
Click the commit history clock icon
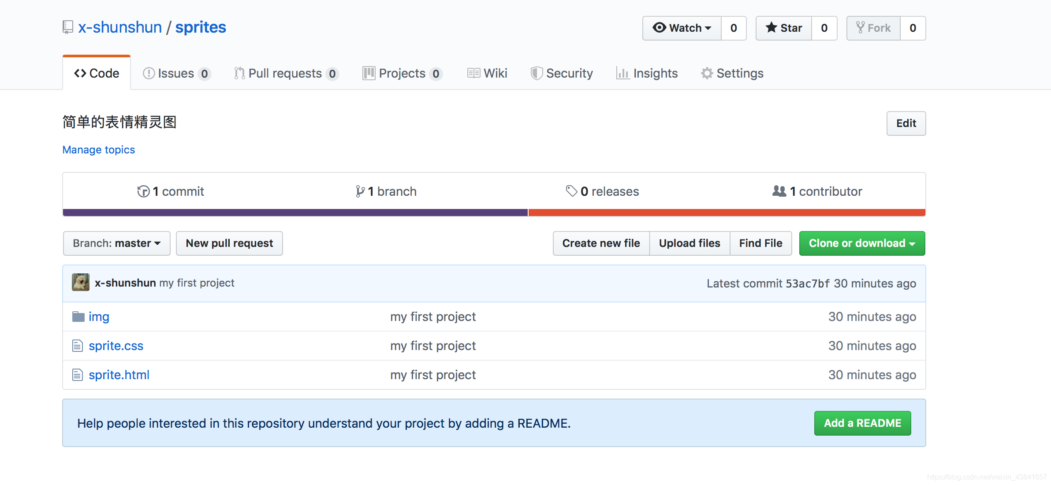click(143, 191)
